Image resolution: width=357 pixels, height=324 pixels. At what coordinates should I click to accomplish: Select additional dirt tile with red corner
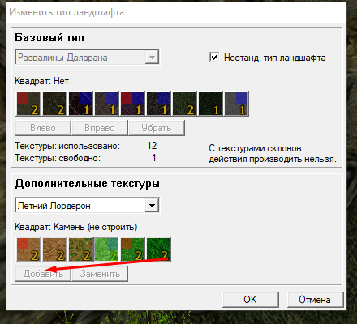(28, 249)
